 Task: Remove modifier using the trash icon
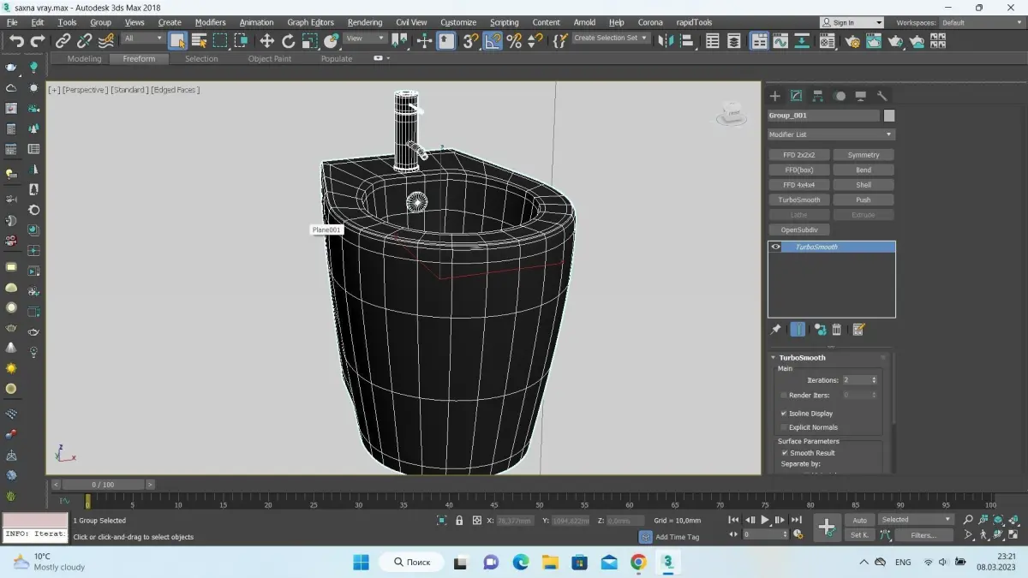point(837,330)
